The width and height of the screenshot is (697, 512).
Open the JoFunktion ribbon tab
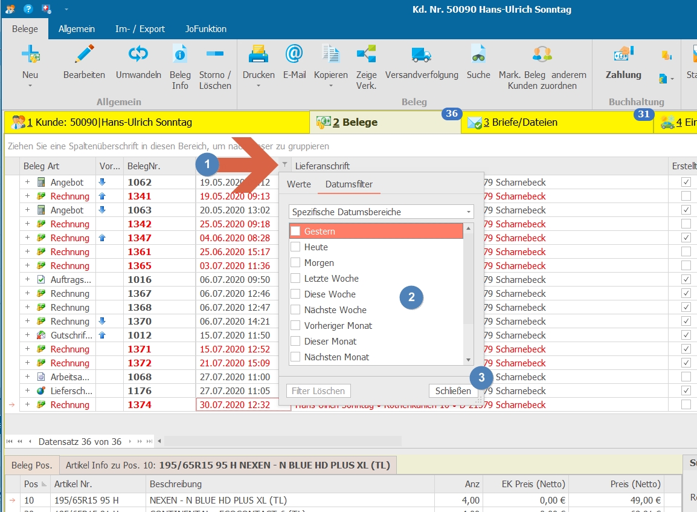click(206, 29)
